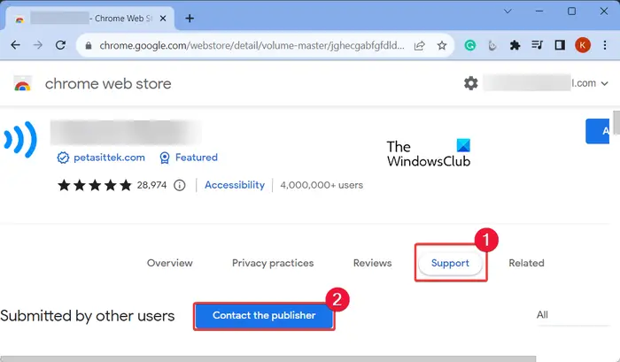Open a new browser tab
The width and height of the screenshot is (620, 362).
click(x=190, y=19)
